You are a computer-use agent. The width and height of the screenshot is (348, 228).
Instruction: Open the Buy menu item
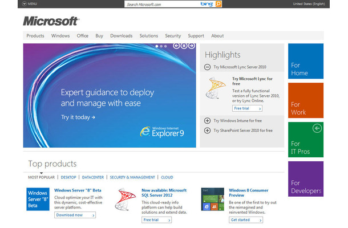[99, 36]
